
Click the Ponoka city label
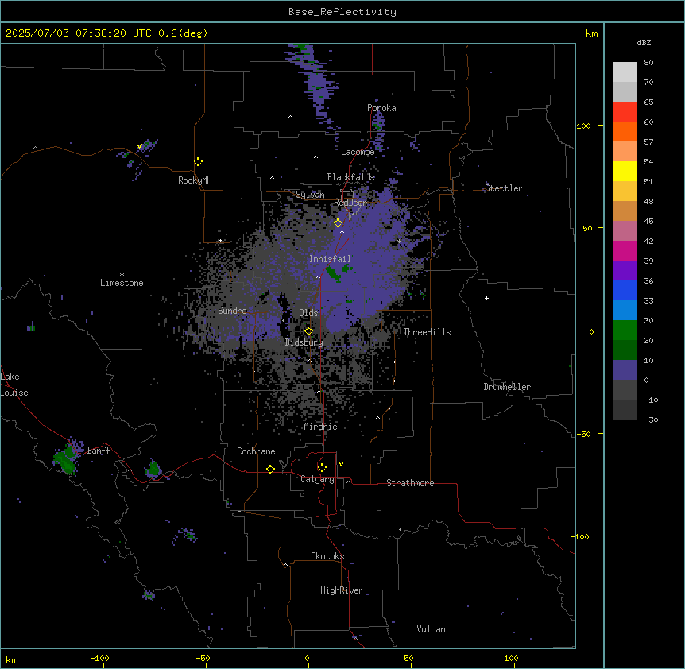click(381, 108)
